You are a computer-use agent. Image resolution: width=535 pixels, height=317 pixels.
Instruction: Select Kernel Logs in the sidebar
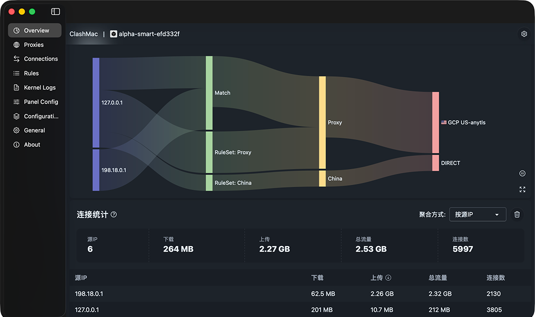click(x=37, y=87)
